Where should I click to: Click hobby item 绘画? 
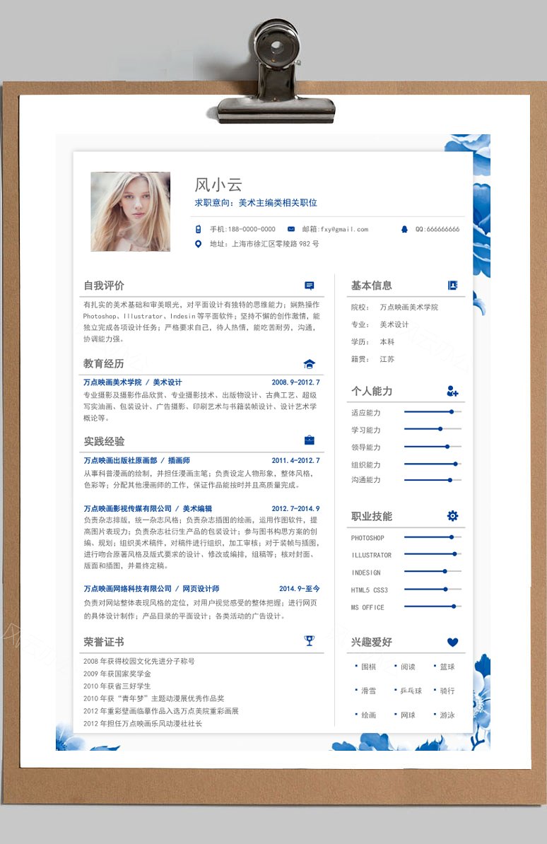point(369,715)
